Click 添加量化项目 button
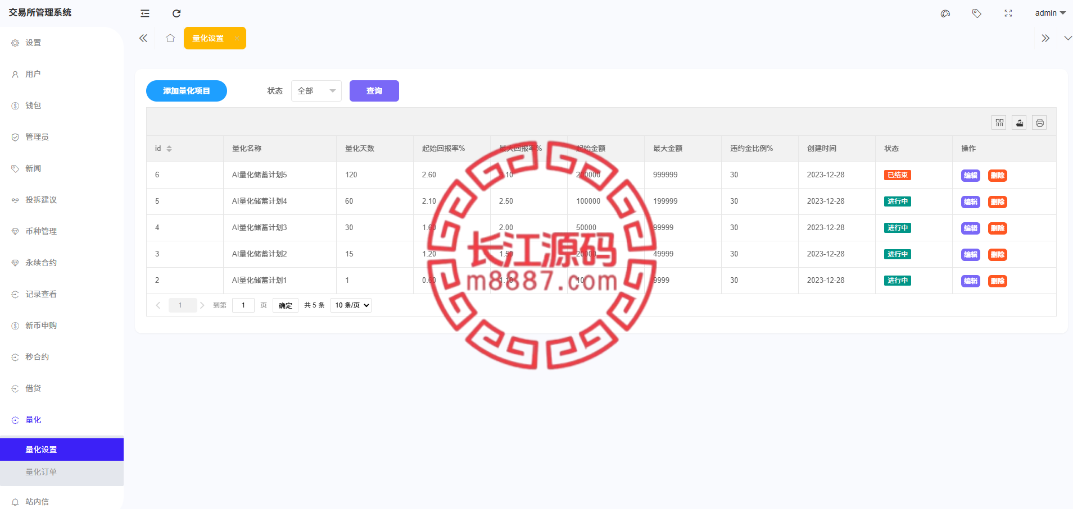The width and height of the screenshot is (1073, 509). pyautogui.click(x=187, y=91)
